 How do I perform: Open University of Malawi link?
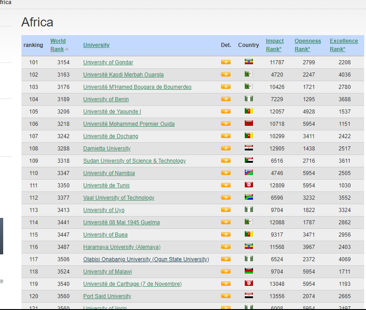tap(108, 272)
